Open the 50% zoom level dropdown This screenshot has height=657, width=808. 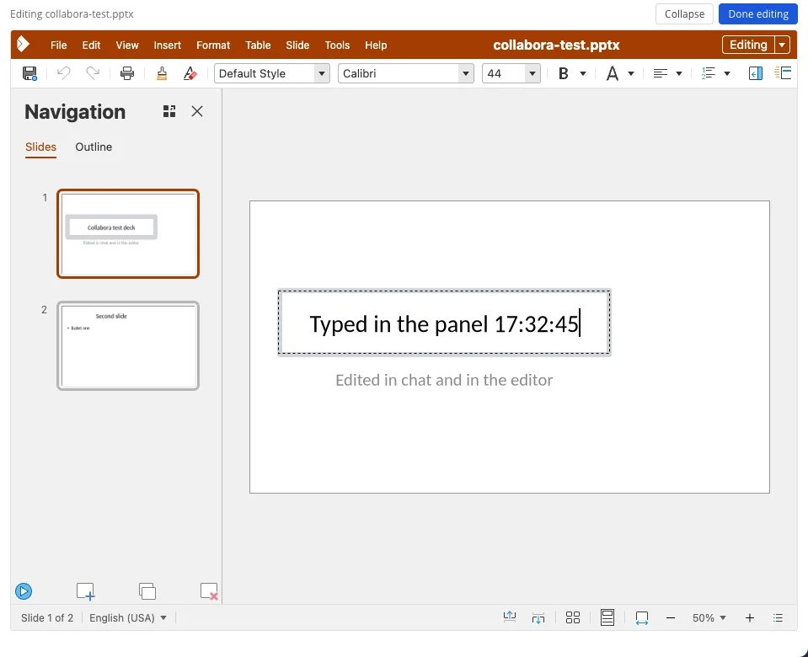pos(709,618)
